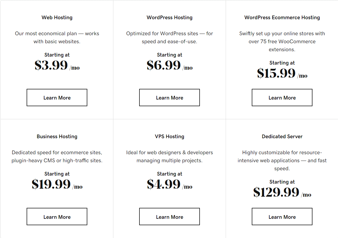This screenshot has width=338, height=238.
Task: Click Learn More under VPS Hosting
Action: tap(169, 216)
